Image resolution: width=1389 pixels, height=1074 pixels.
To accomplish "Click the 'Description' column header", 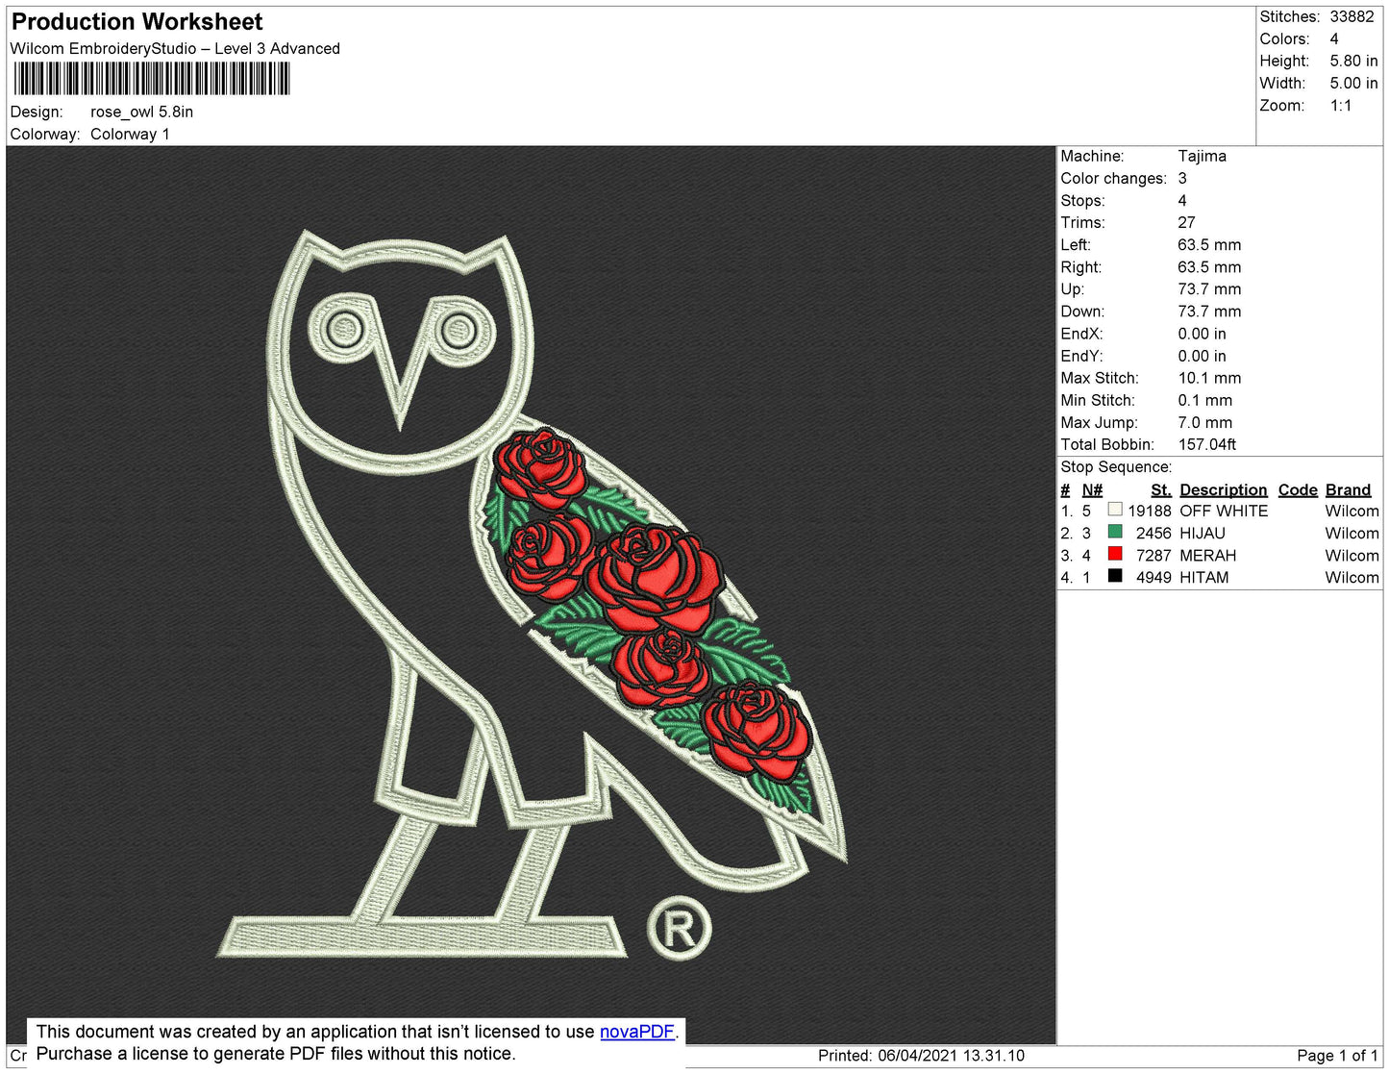I will (x=1223, y=490).
